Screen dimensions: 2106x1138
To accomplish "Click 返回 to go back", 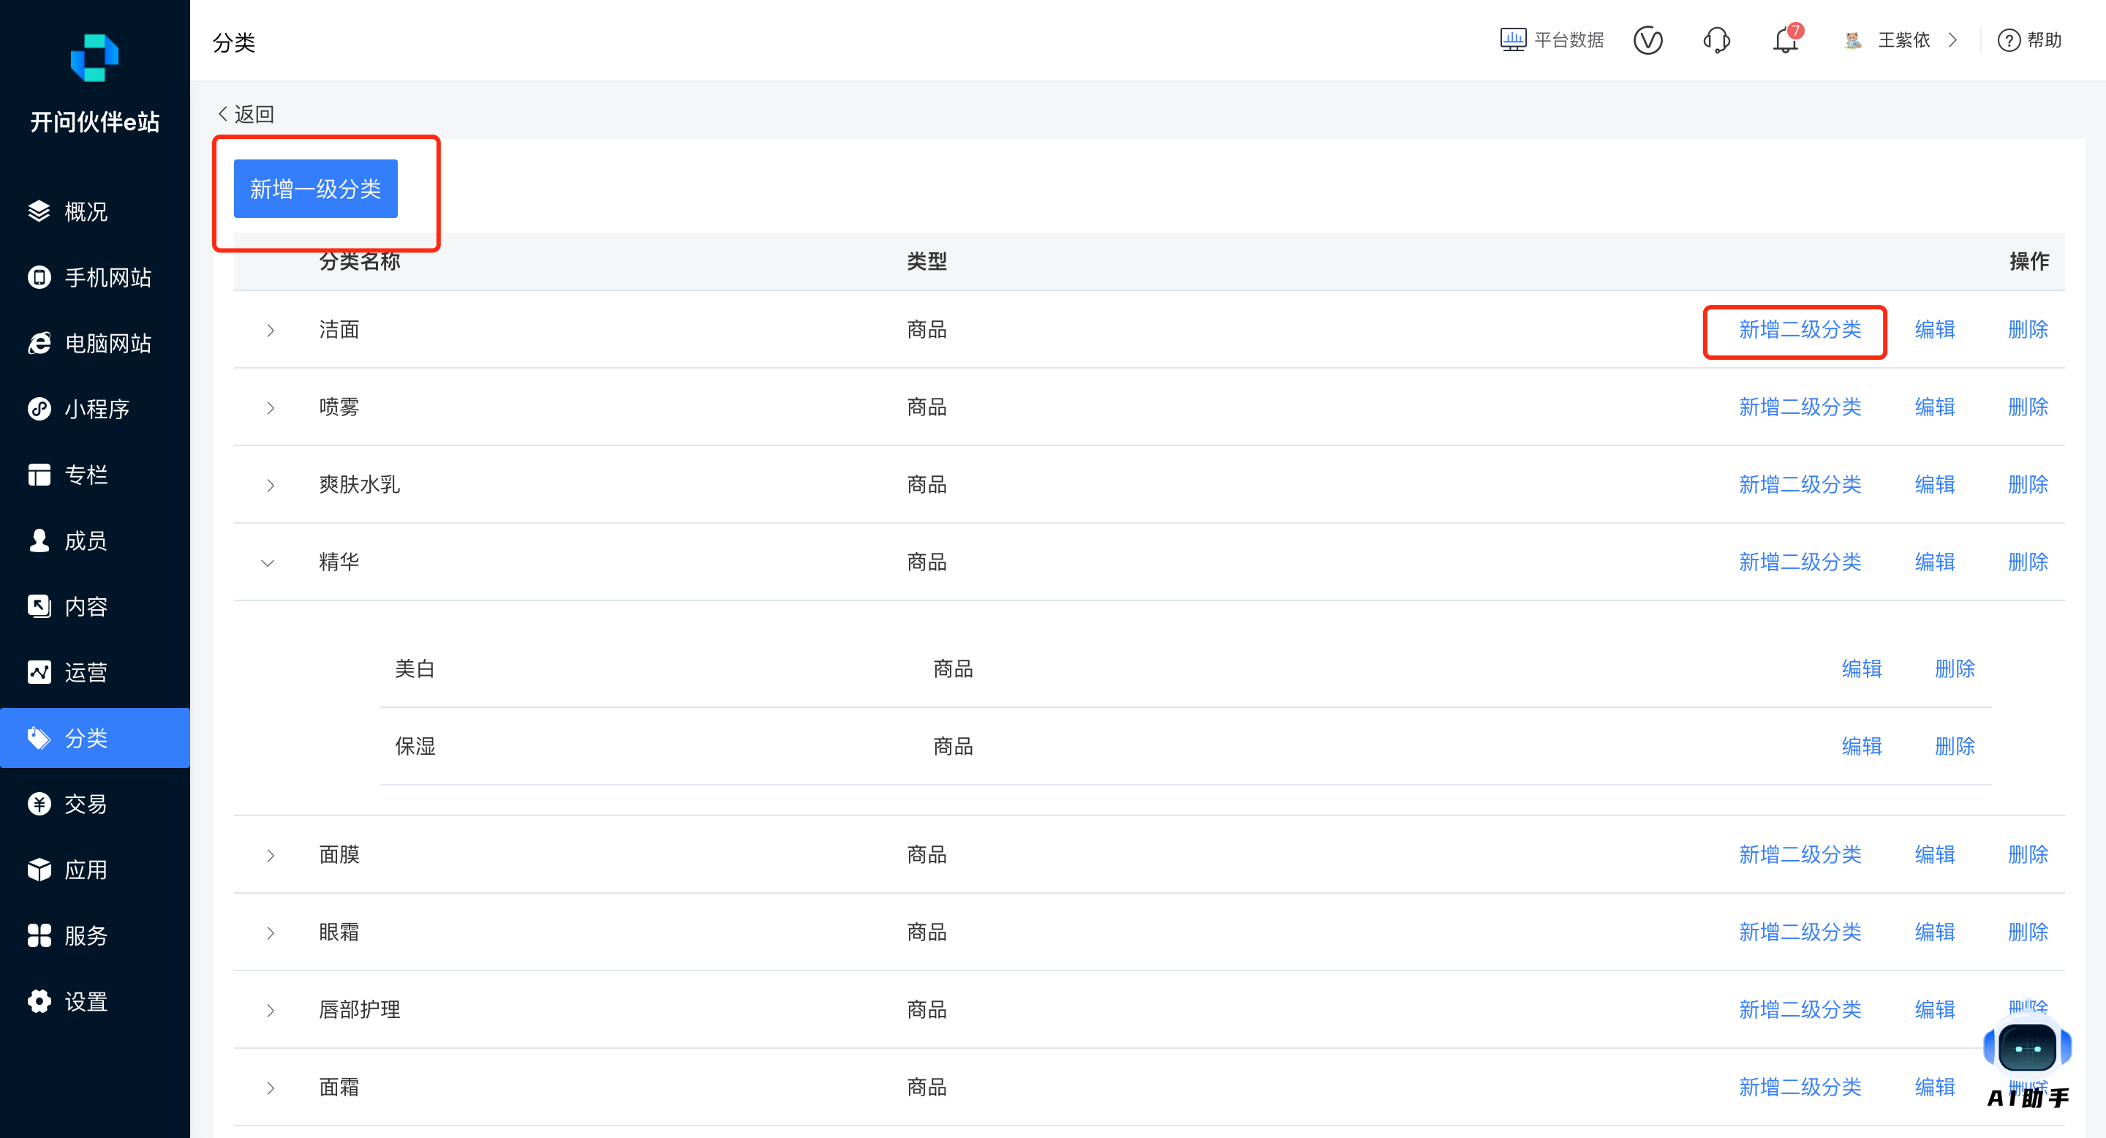I will pyautogui.click(x=246, y=114).
